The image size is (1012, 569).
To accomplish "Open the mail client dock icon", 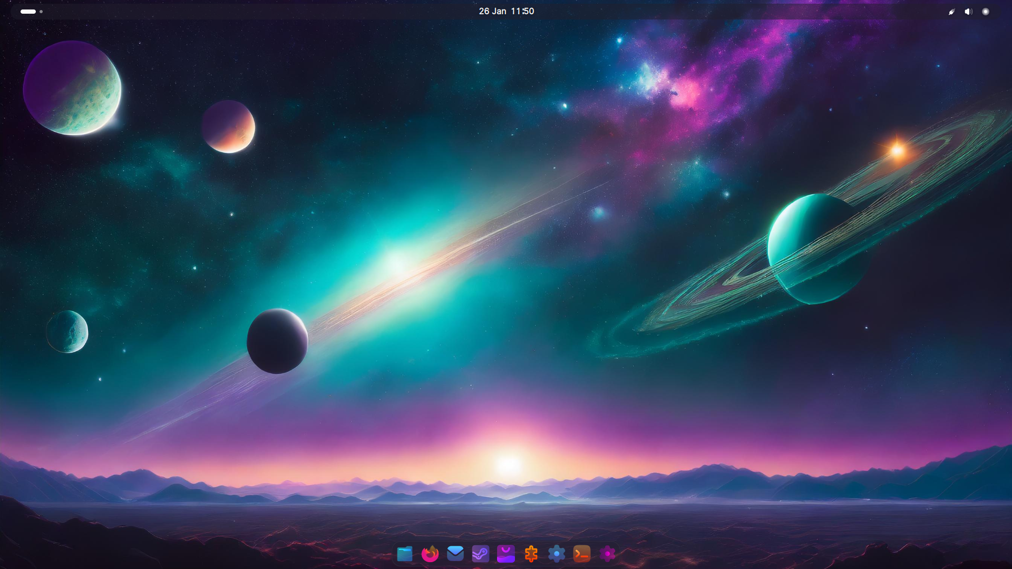I will pos(455,554).
